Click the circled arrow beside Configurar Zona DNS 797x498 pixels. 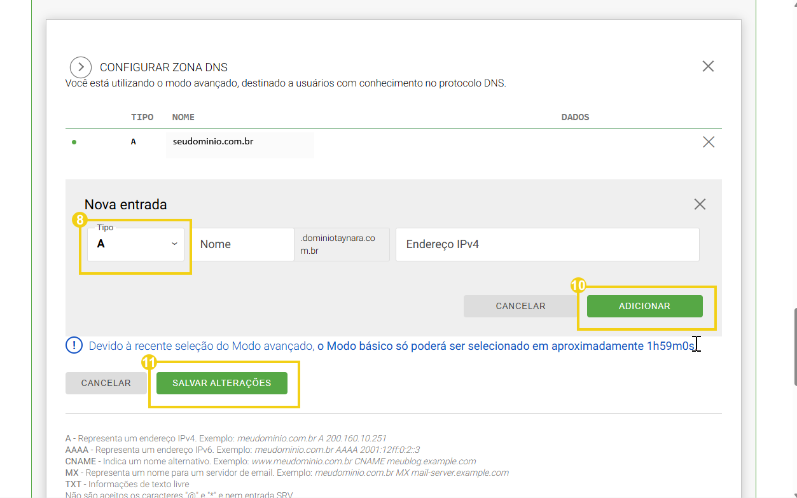[81, 67]
